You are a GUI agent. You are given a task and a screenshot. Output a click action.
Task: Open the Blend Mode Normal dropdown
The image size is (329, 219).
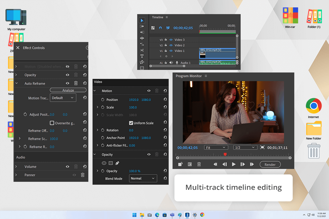[143, 178]
